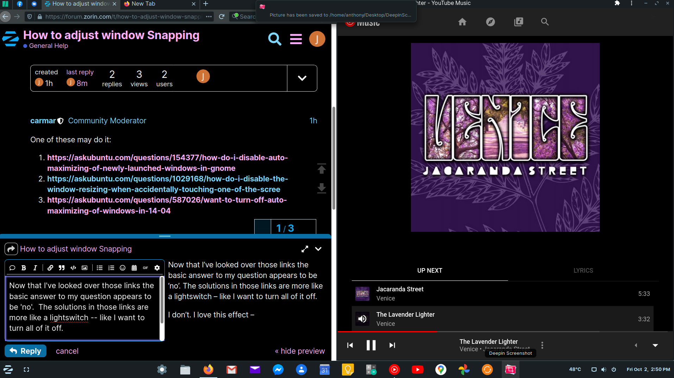Image resolution: width=674 pixels, height=378 pixels.
Task: Collapse the player page with down arrow
Action: pyautogui.click(x=655, y=345)
